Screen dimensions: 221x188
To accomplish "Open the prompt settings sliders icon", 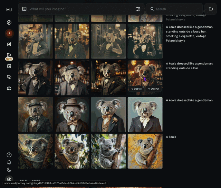I will coord(138,9).
